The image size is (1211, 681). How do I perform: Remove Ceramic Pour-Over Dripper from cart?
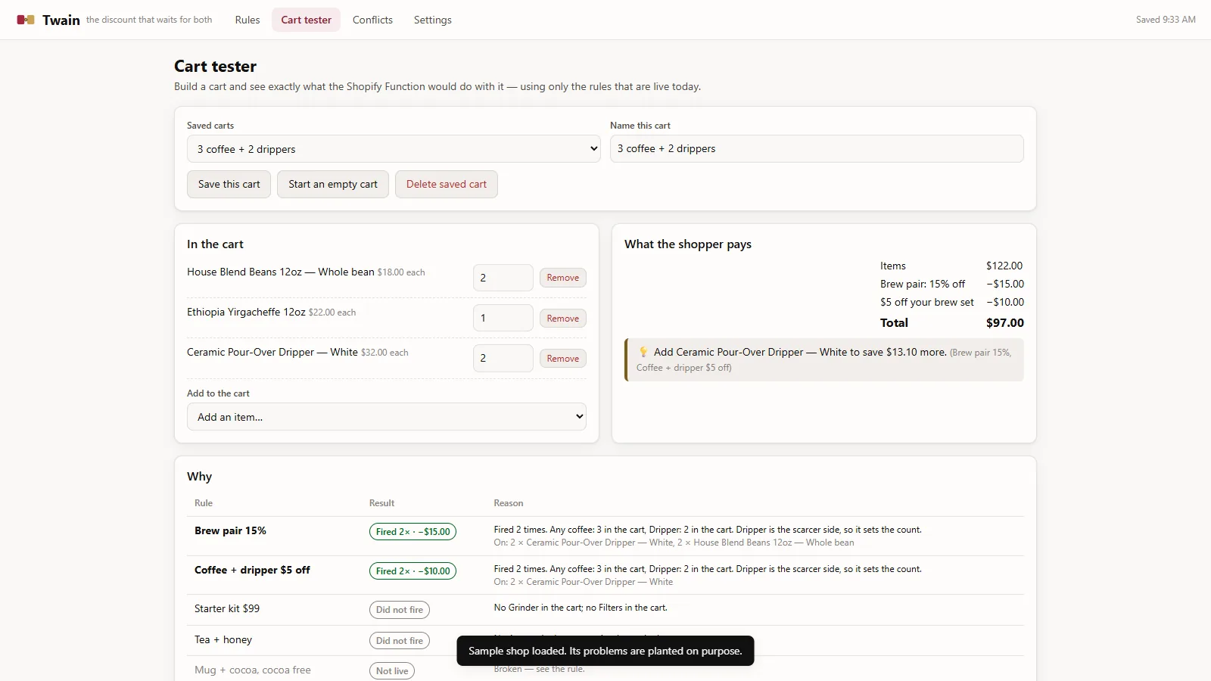(563, 359)
